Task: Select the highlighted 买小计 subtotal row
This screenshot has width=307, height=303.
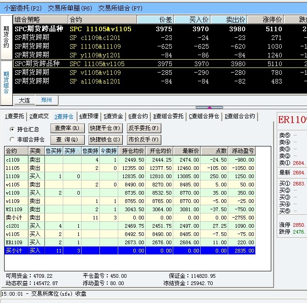Action: point(130,251)
